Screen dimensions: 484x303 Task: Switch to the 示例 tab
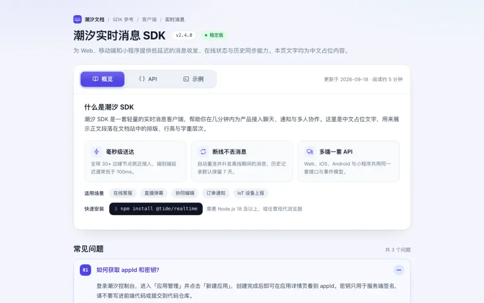193,79
